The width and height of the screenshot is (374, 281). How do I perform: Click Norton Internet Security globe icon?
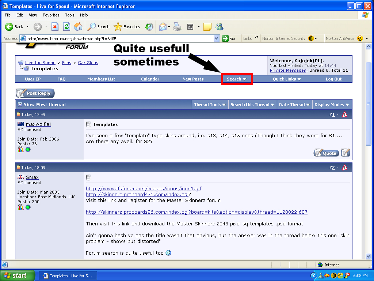pyautogui.click(x=311, y=38)
